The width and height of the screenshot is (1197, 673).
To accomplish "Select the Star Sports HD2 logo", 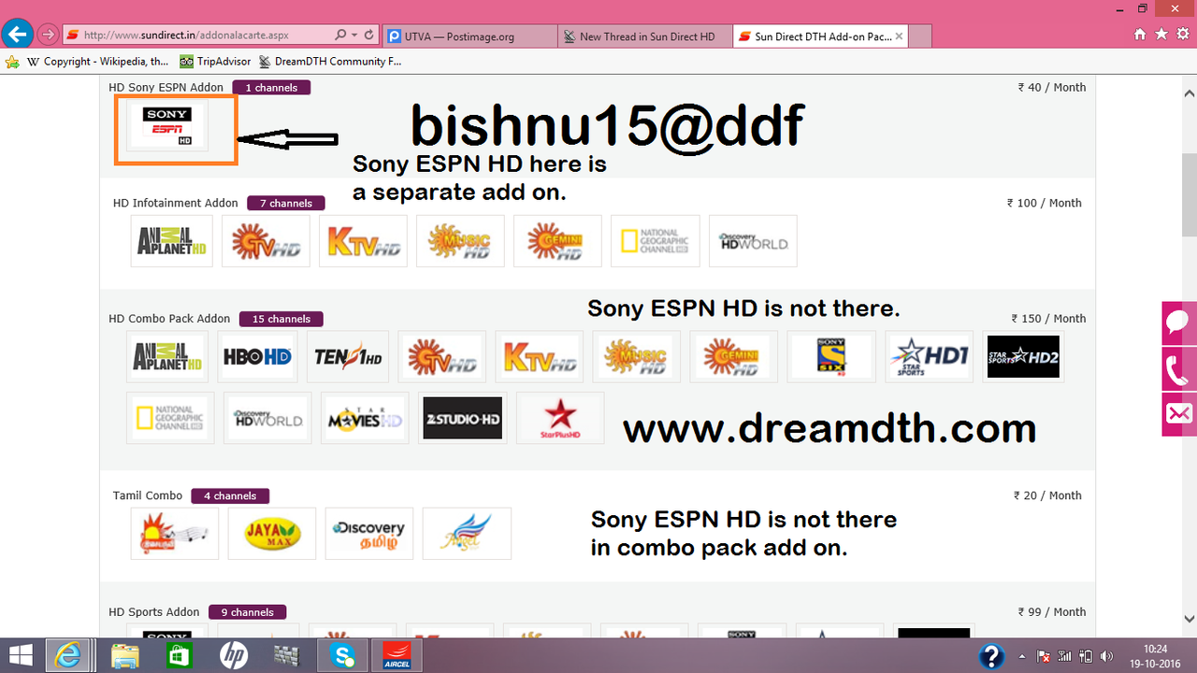I will click(x=1023, y=356).
